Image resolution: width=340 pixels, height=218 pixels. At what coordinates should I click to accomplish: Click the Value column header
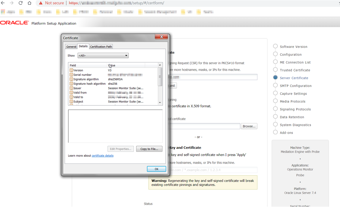[126, 65]
